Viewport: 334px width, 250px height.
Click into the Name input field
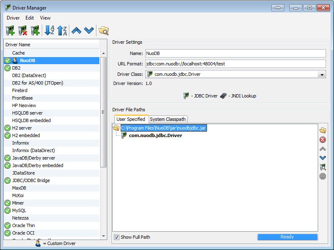(235, 53)
